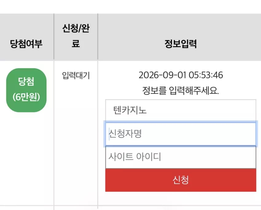Screen dimensions: 261x210
Task: Click the red 신청 submit button
Action: pos(181,180)
